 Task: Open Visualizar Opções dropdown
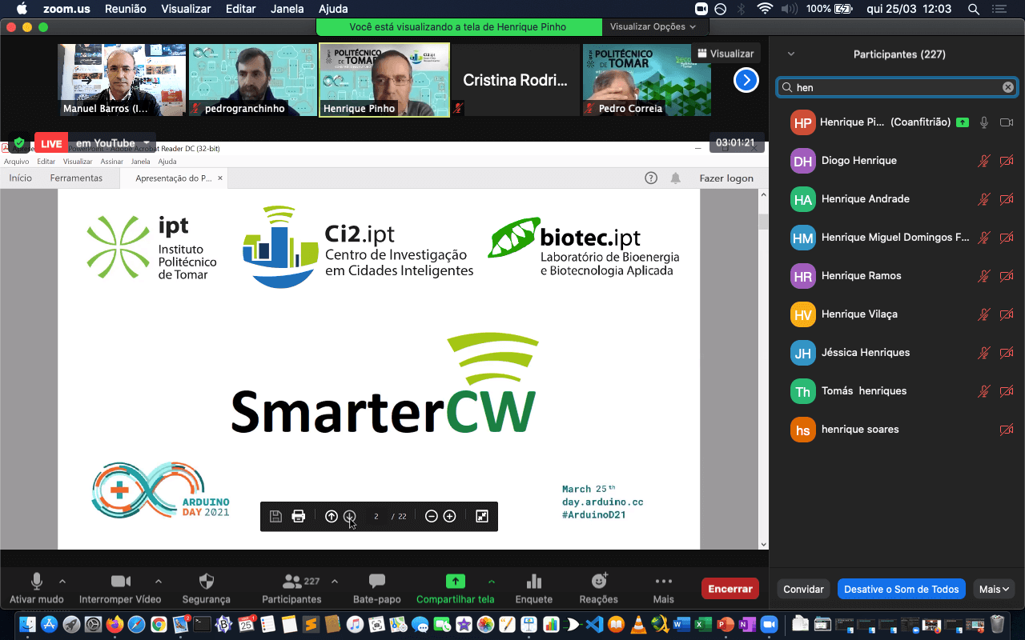(x=653, y=26)
